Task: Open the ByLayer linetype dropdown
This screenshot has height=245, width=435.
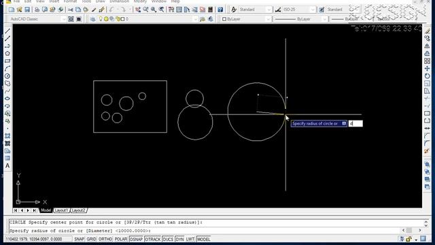Action: 324,19
